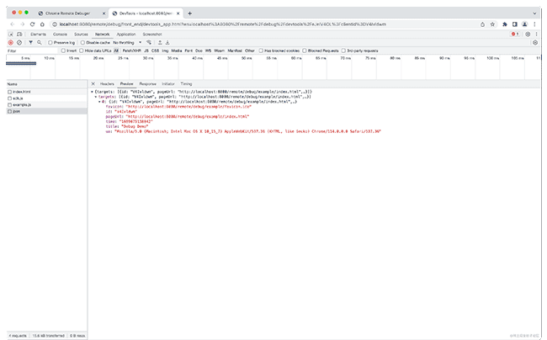
Task: Open the Timing tab of the request
Action: tap(186, 83)
